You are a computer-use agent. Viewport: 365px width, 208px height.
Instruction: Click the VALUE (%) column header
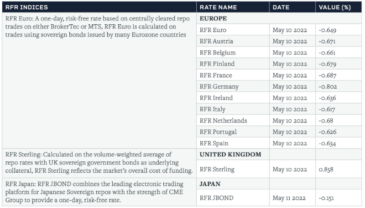(336, 7)
